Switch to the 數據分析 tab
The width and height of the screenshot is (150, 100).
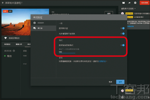pos(19,45)
